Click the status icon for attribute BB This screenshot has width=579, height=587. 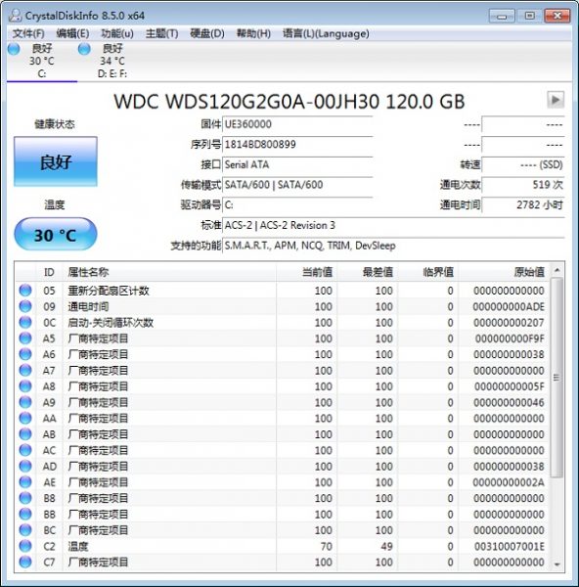coord(25,514)
